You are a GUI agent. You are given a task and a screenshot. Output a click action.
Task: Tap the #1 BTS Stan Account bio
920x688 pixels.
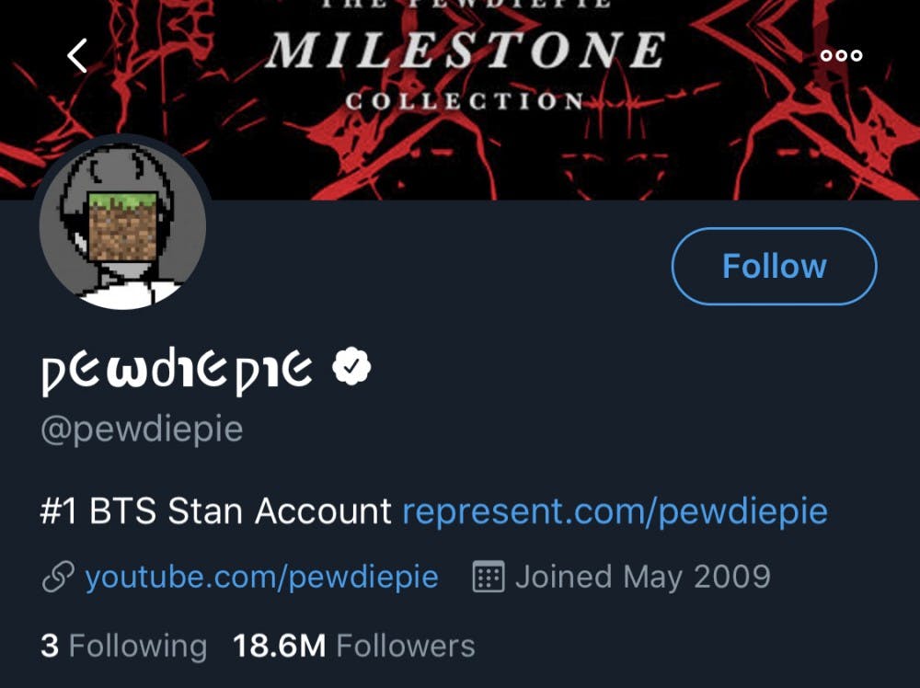point(215,510)
